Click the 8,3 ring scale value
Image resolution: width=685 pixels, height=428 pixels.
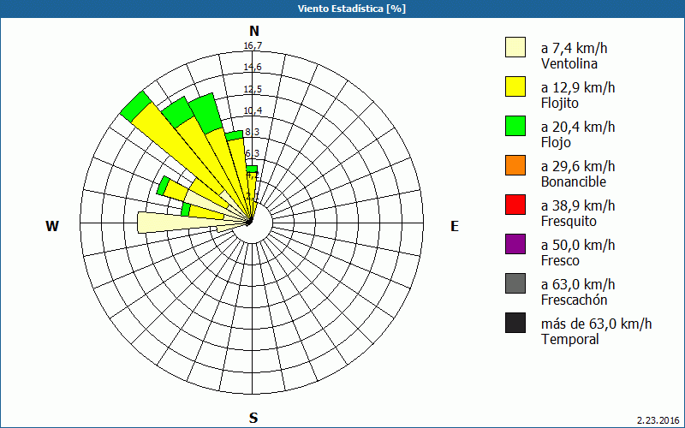click(252, 132)
